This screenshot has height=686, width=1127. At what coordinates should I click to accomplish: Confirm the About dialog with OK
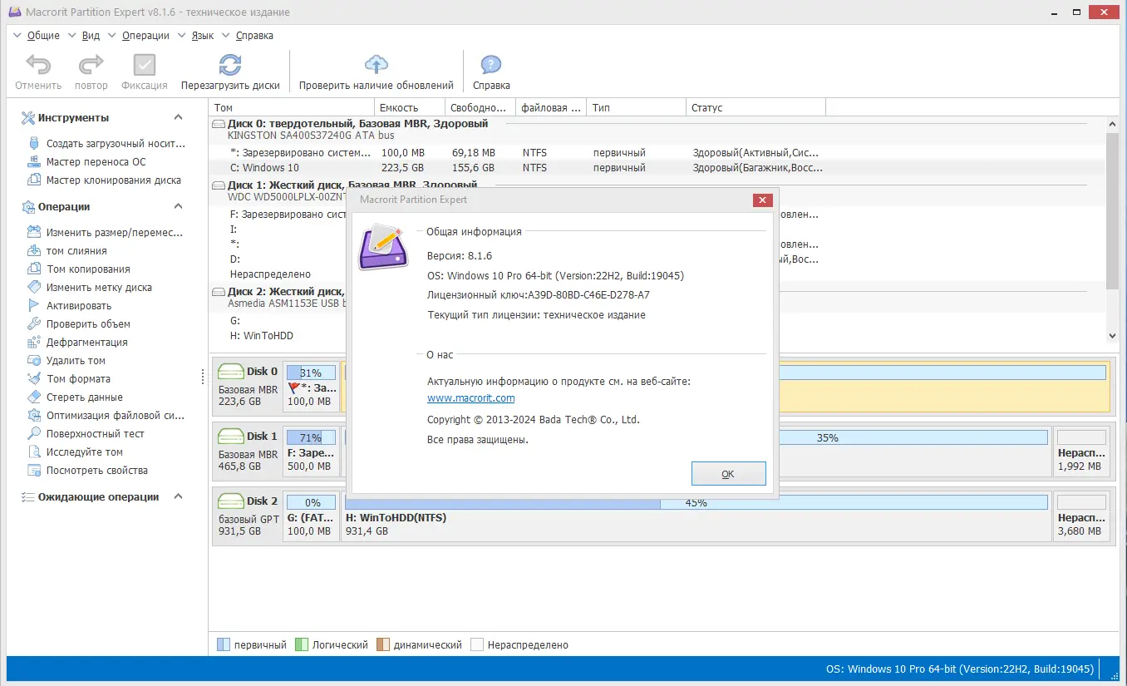(x=728, y=474)
